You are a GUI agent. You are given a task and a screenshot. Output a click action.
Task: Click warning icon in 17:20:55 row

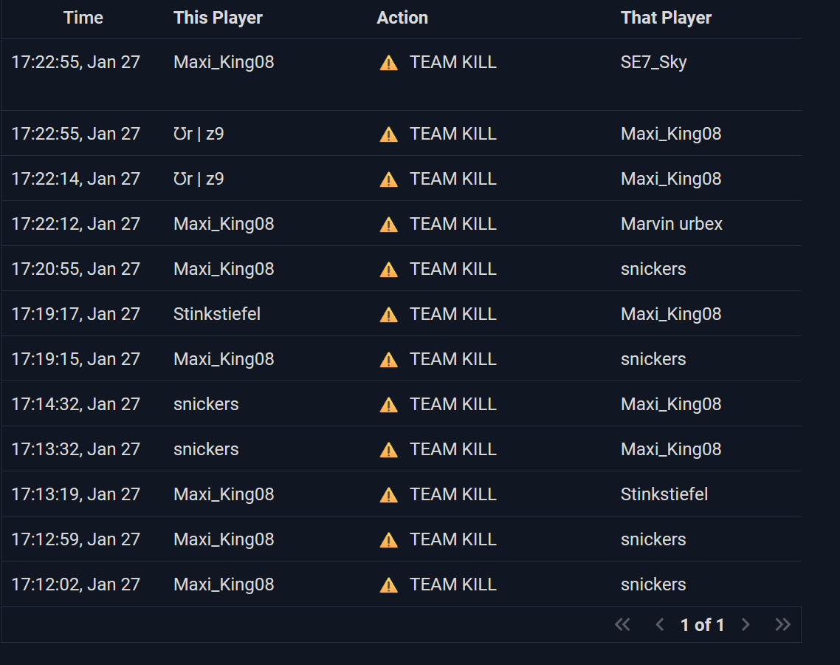click(388, 270)
